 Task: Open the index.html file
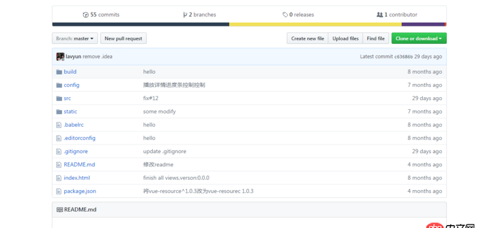(x=77, y=178)
